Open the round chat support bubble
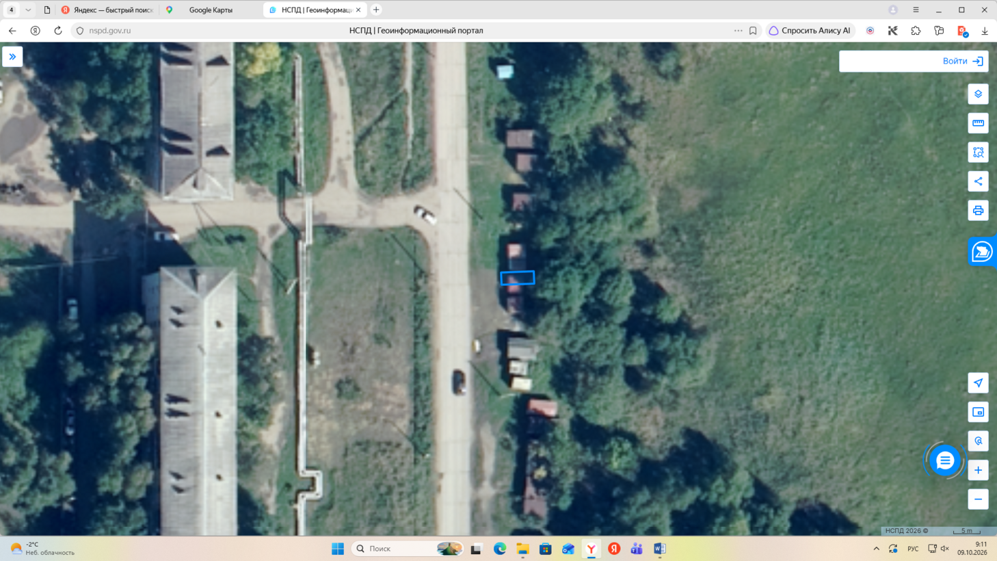Screen dimensions: 997x561 [x=945, y=460]
